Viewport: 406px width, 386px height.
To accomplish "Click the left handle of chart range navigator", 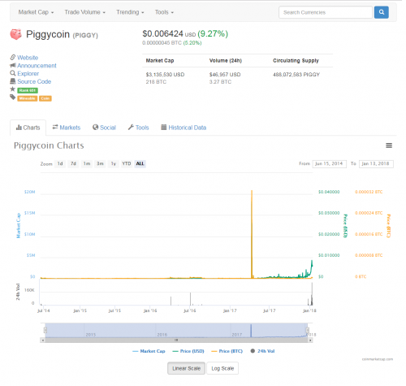I will pyautogui.click(x=45, y=330).
